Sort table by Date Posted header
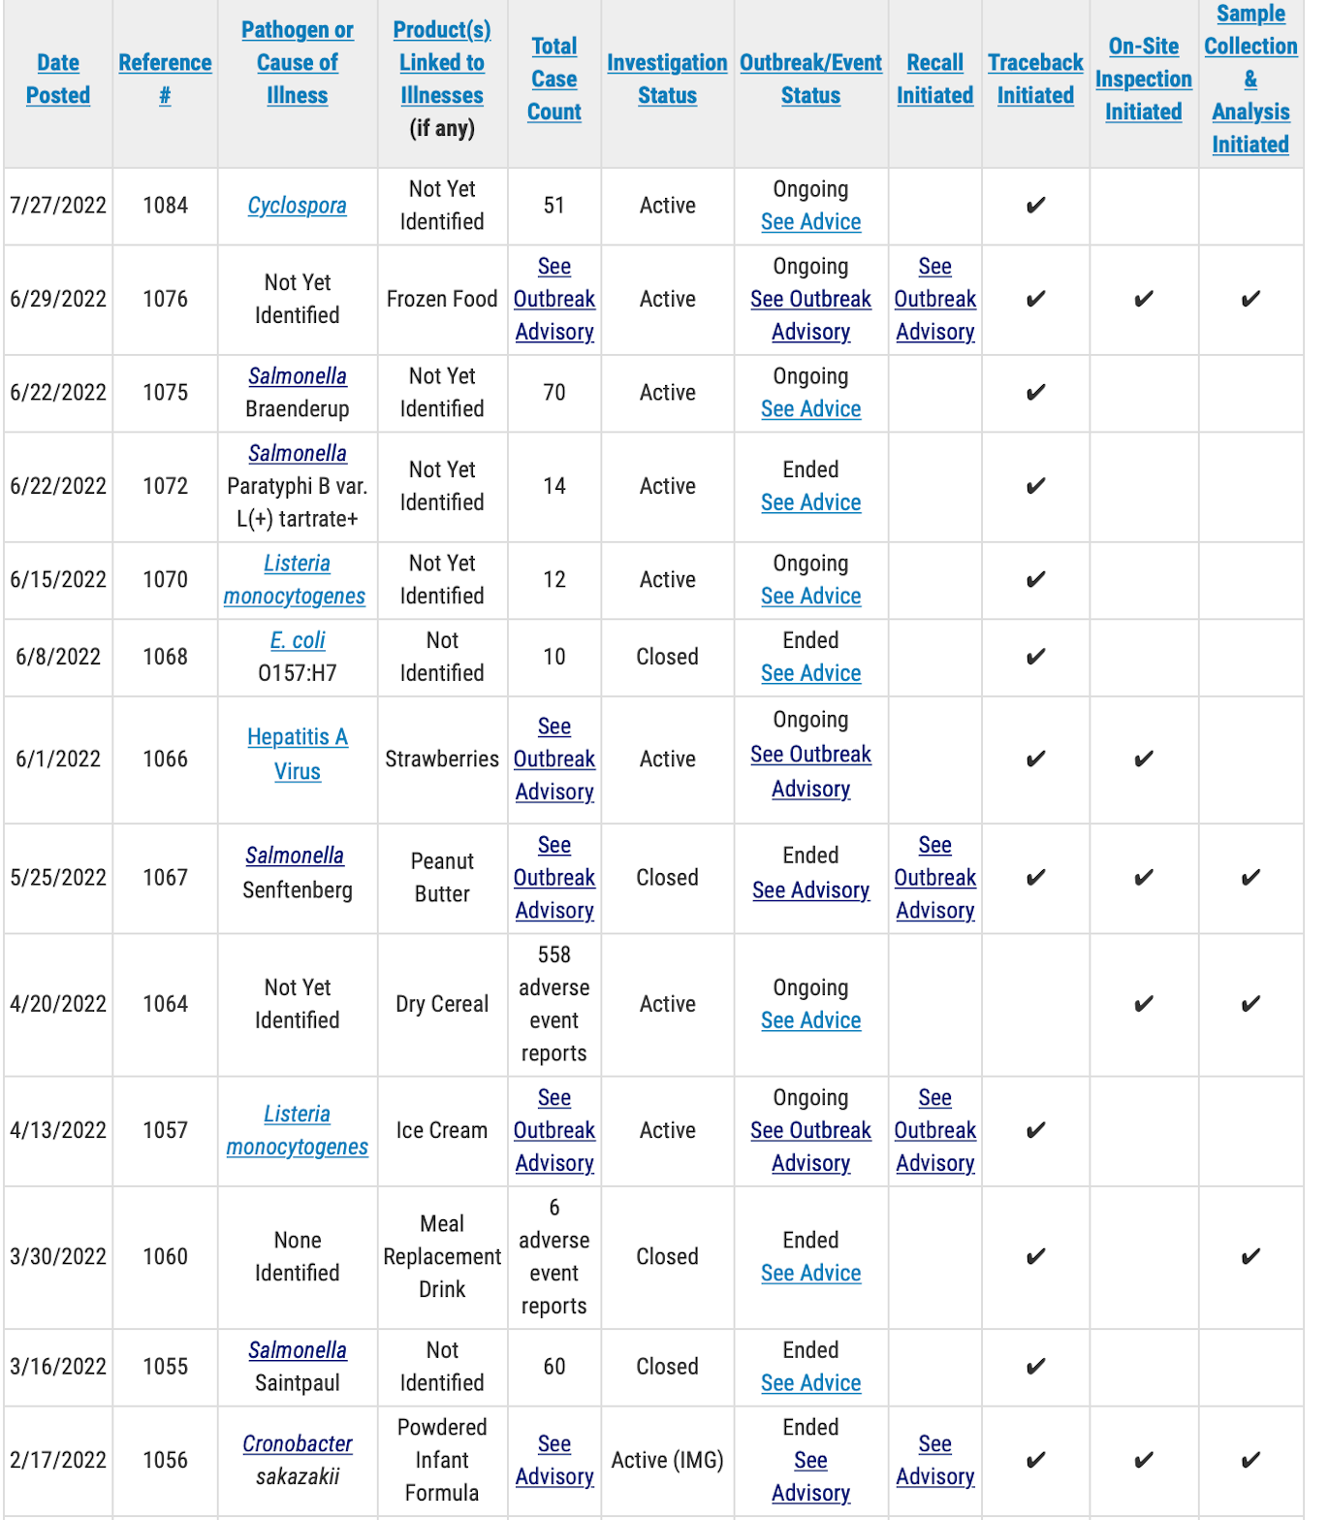1328x1520 pixels. pyautogui.click(x=58, y=79)
